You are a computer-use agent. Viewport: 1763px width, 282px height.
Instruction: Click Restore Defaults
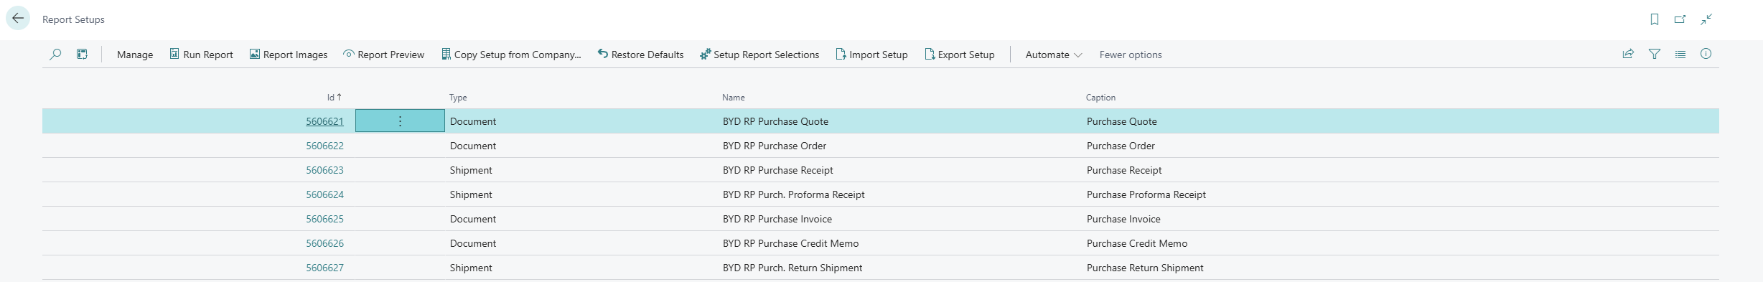pyautogui.click(x=640, y=55)
